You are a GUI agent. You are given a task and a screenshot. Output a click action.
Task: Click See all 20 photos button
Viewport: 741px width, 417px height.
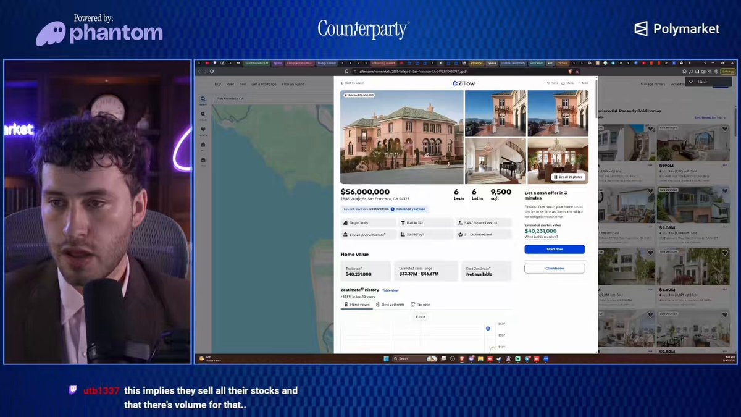[567, 177]
